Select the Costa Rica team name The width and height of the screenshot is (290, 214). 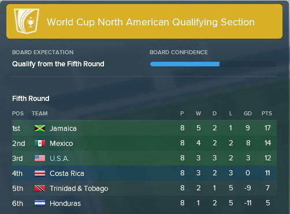67,174
